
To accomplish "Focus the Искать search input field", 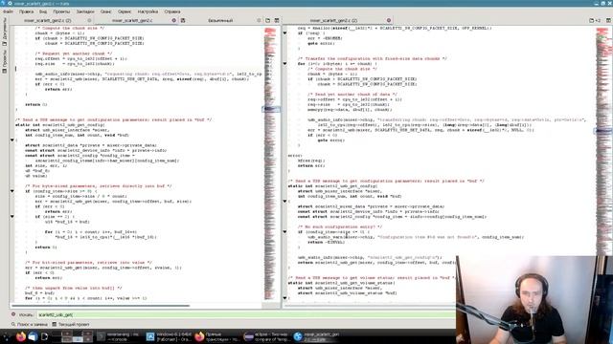I will coord(246,314).
